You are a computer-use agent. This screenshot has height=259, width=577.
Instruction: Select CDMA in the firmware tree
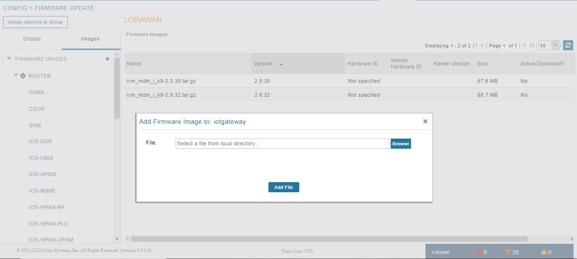pos(37,93)
